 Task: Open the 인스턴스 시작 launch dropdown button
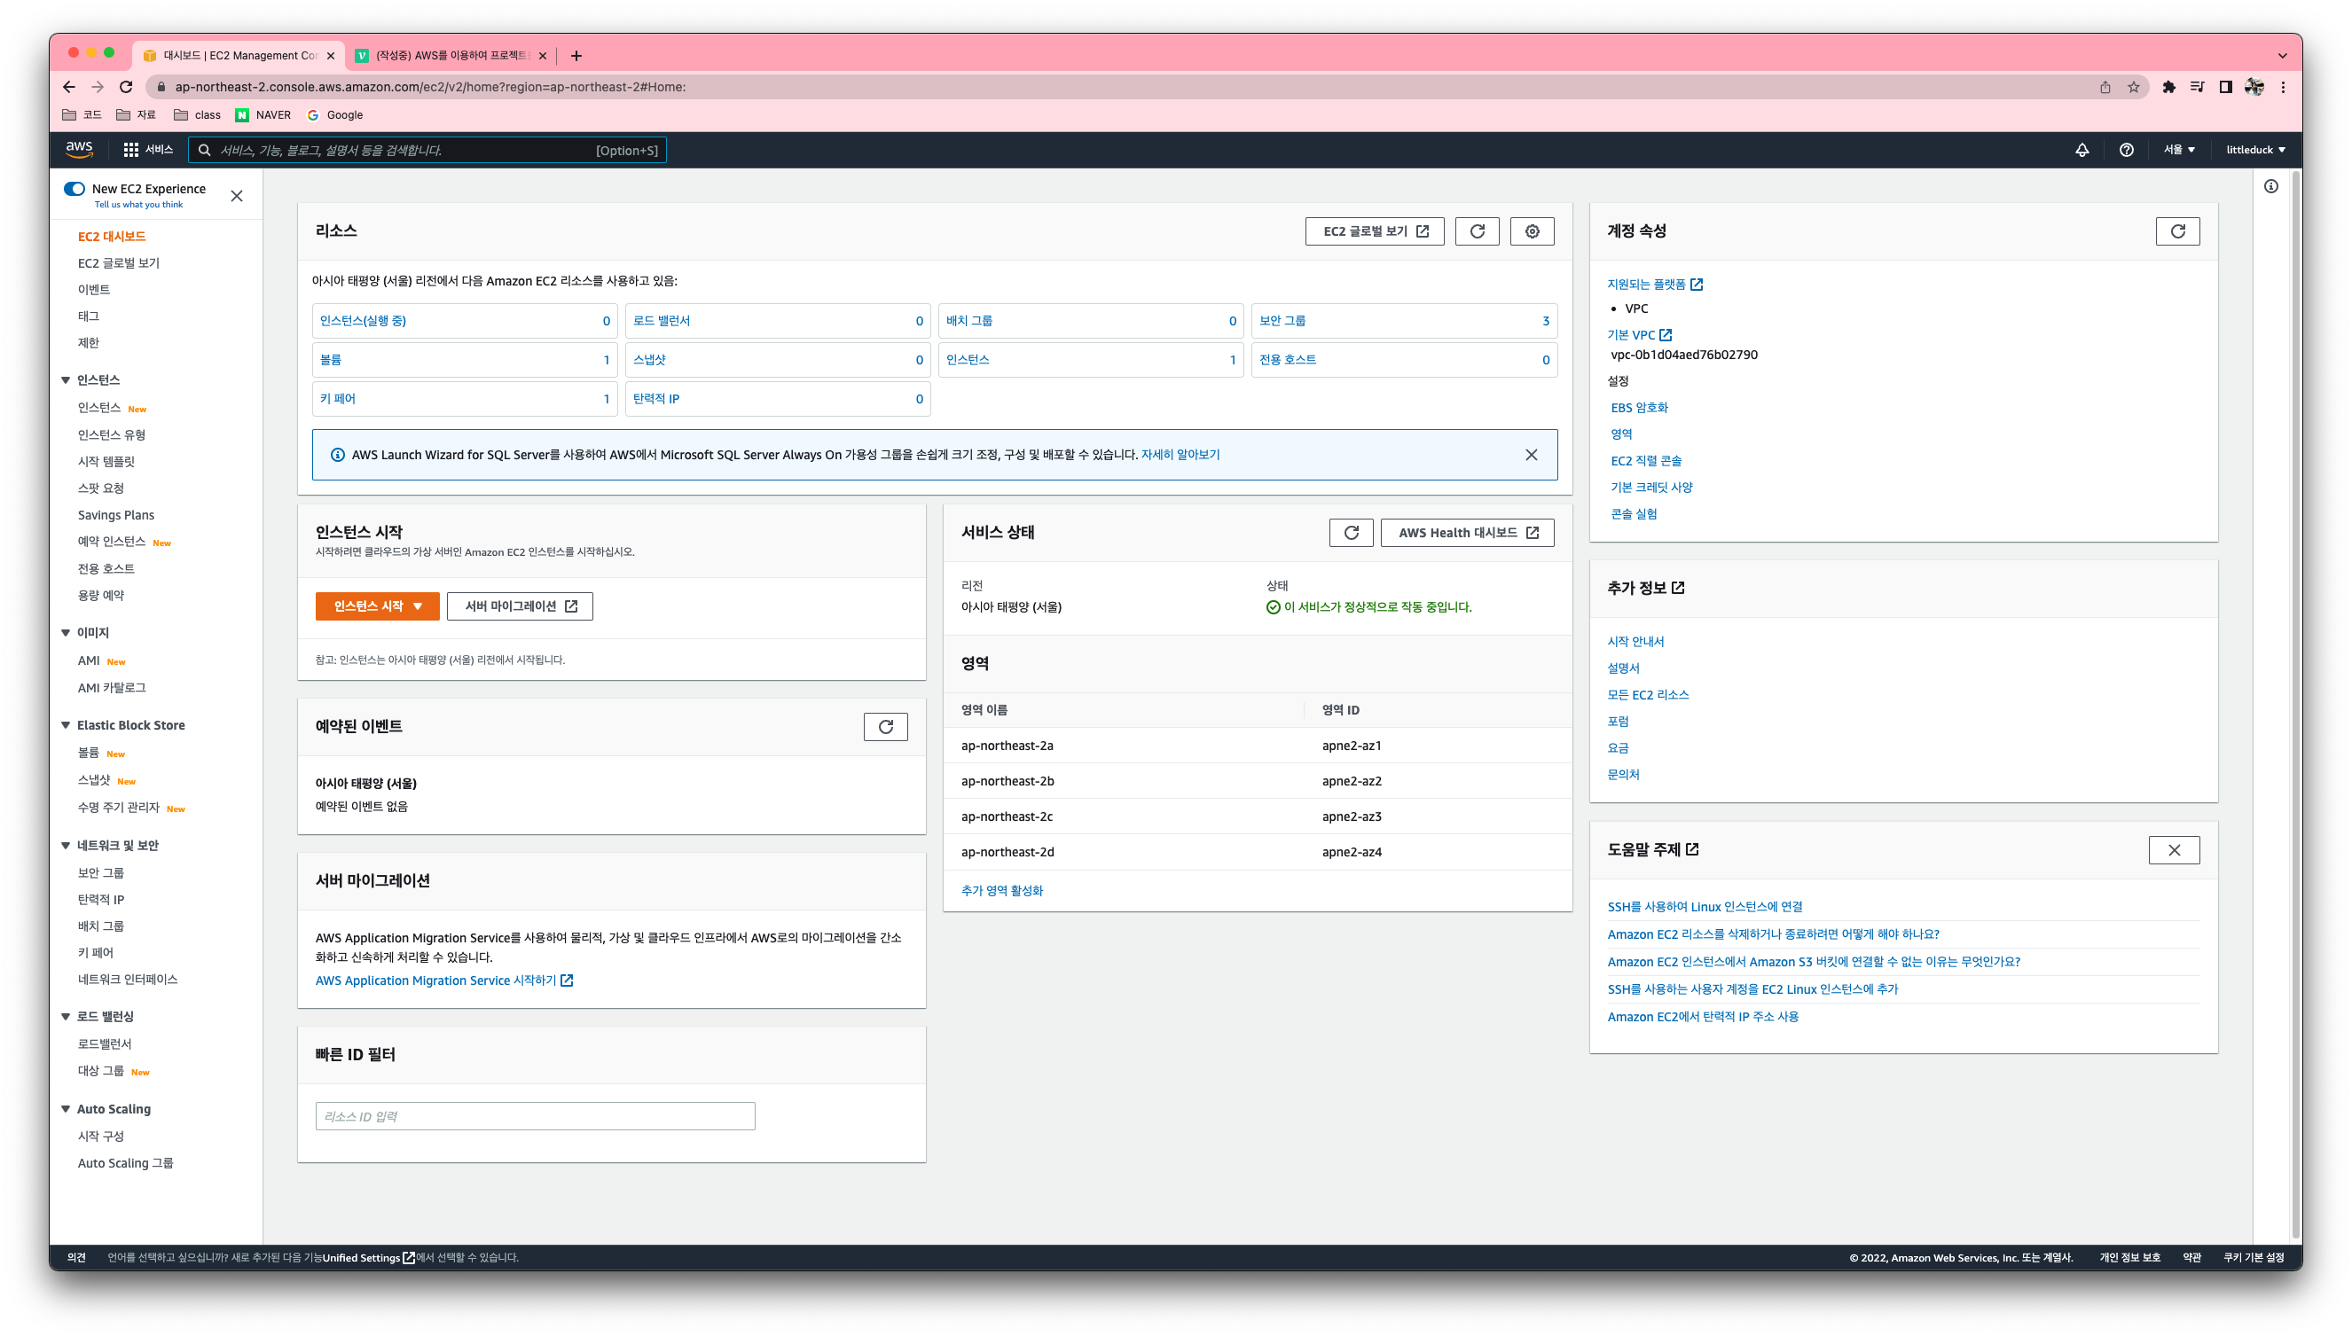377,605
